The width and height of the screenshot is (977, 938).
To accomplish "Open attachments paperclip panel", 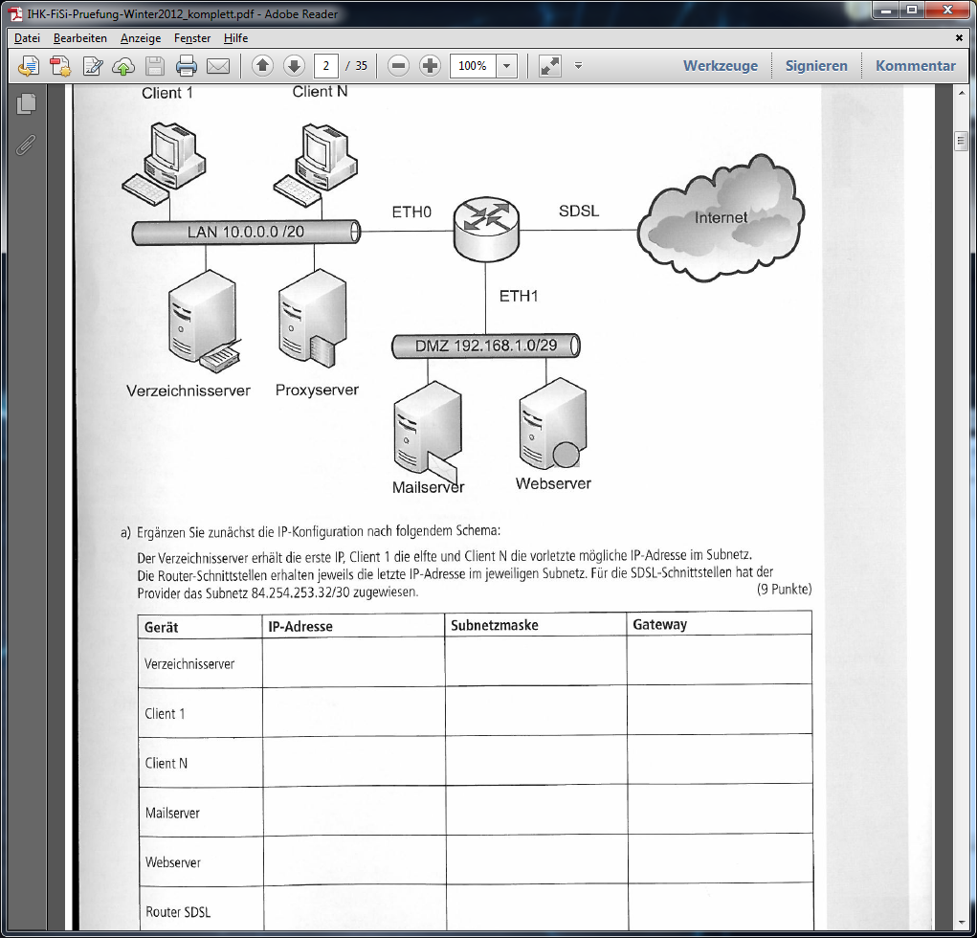I will click(26, 145).
